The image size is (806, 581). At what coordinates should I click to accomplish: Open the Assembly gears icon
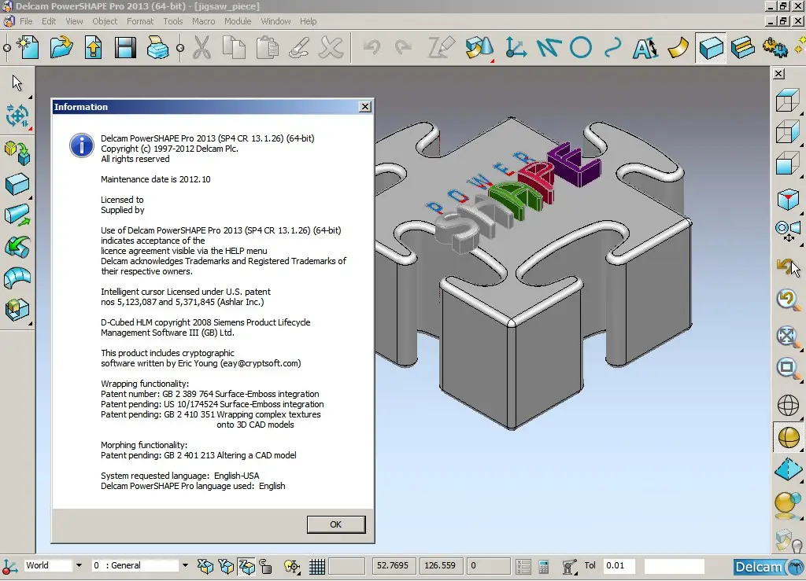[775, 48]
